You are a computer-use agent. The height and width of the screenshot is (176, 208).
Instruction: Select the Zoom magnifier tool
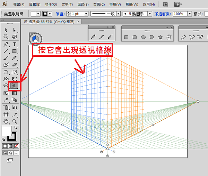tap(14, 121)
